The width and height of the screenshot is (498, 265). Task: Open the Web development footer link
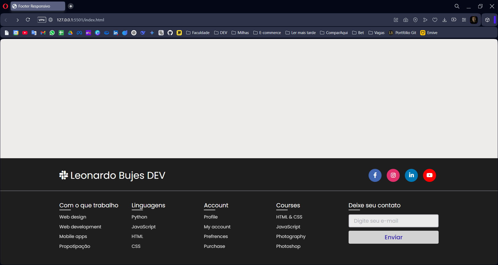point(80,227)
